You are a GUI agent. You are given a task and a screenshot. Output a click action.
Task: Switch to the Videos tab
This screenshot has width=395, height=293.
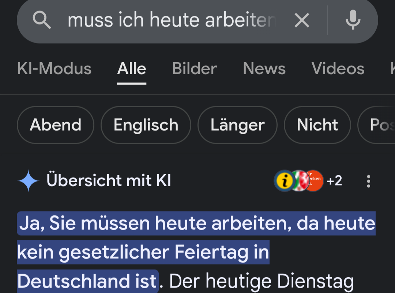(x=338, y=69)
